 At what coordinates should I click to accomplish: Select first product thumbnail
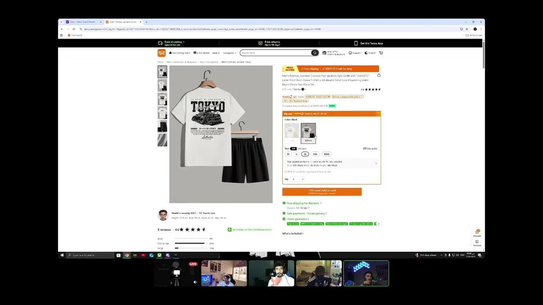[x=162, y=72]
